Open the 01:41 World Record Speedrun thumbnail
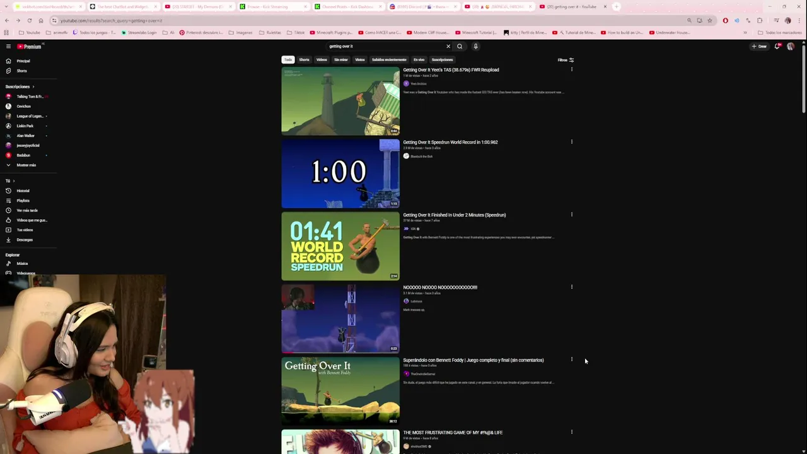 point(340,246)
